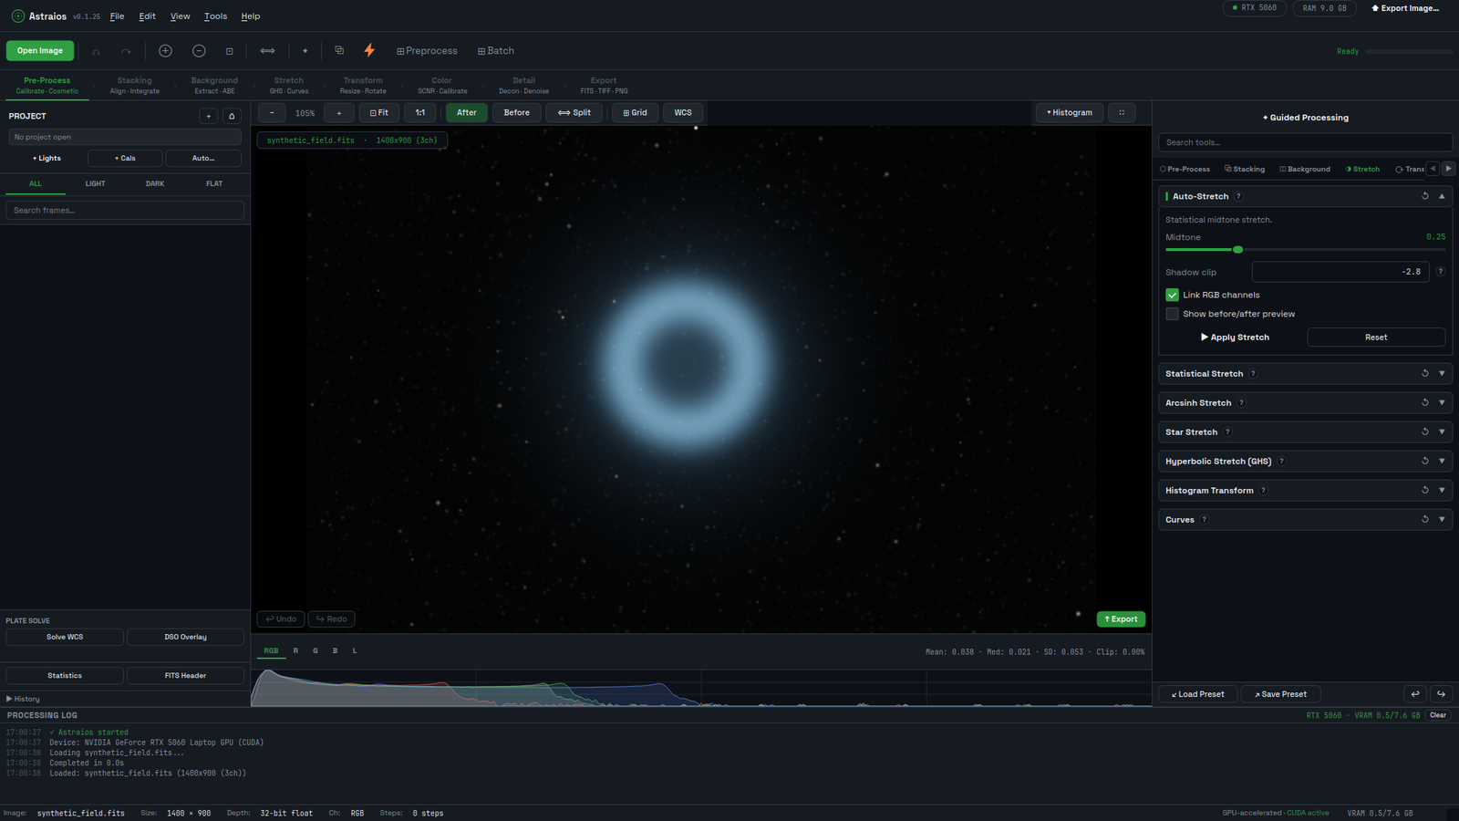Click the sparkle star icon in top toolbar
The width and height of the screenshot is (1459, 821).
(x=305, y=51)
